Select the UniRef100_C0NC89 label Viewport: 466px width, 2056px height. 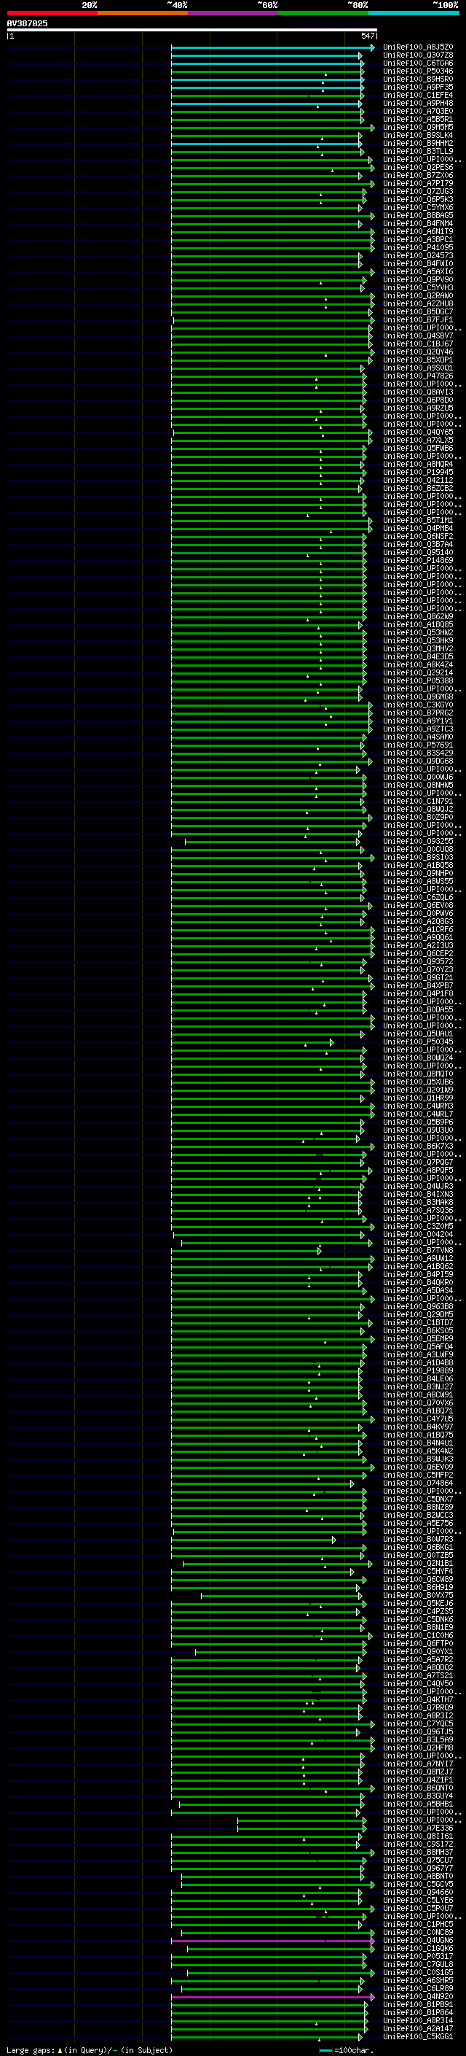pos(418,1932)
